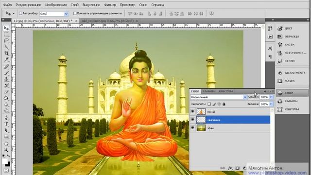The width and height of the screenshot is (311, 175).
Task: Select the Move tool
Action: point(6,28)
